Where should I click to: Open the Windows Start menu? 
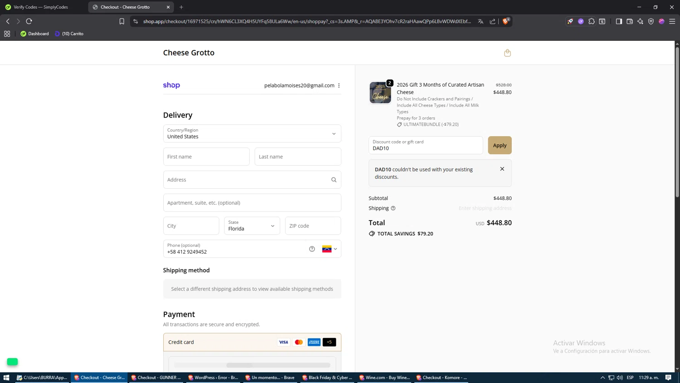pos(6,378)
